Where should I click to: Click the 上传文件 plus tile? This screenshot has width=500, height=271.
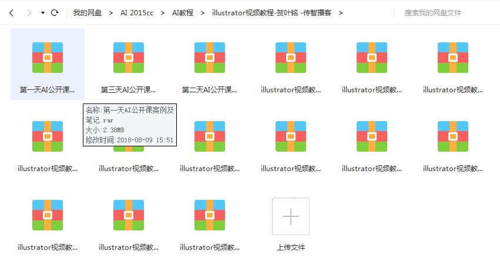(291, 216)
